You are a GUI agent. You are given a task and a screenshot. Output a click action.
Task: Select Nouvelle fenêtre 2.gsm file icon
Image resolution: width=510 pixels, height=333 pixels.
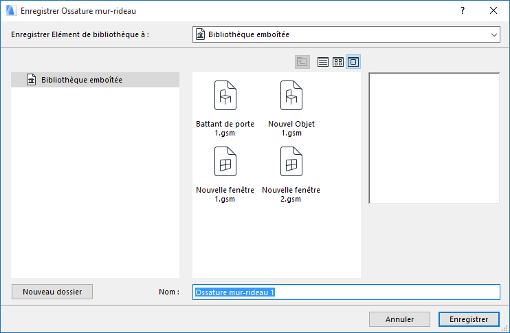click(291, 162)
